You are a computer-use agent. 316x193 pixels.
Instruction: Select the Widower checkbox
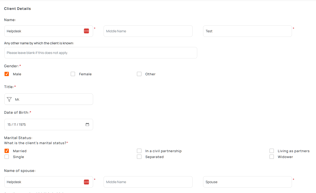point(272,157)
